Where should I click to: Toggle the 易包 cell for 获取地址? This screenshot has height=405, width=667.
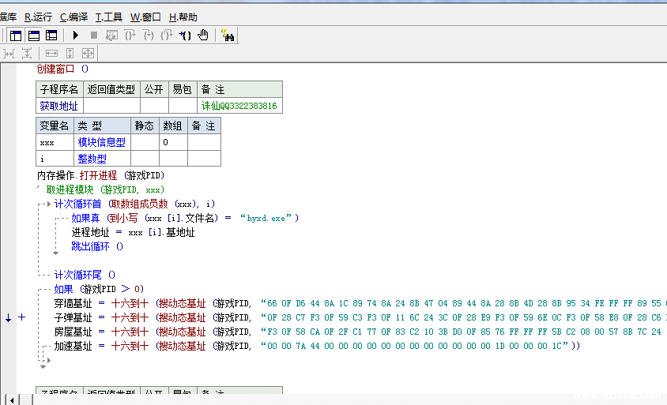[x=182, y=106]
